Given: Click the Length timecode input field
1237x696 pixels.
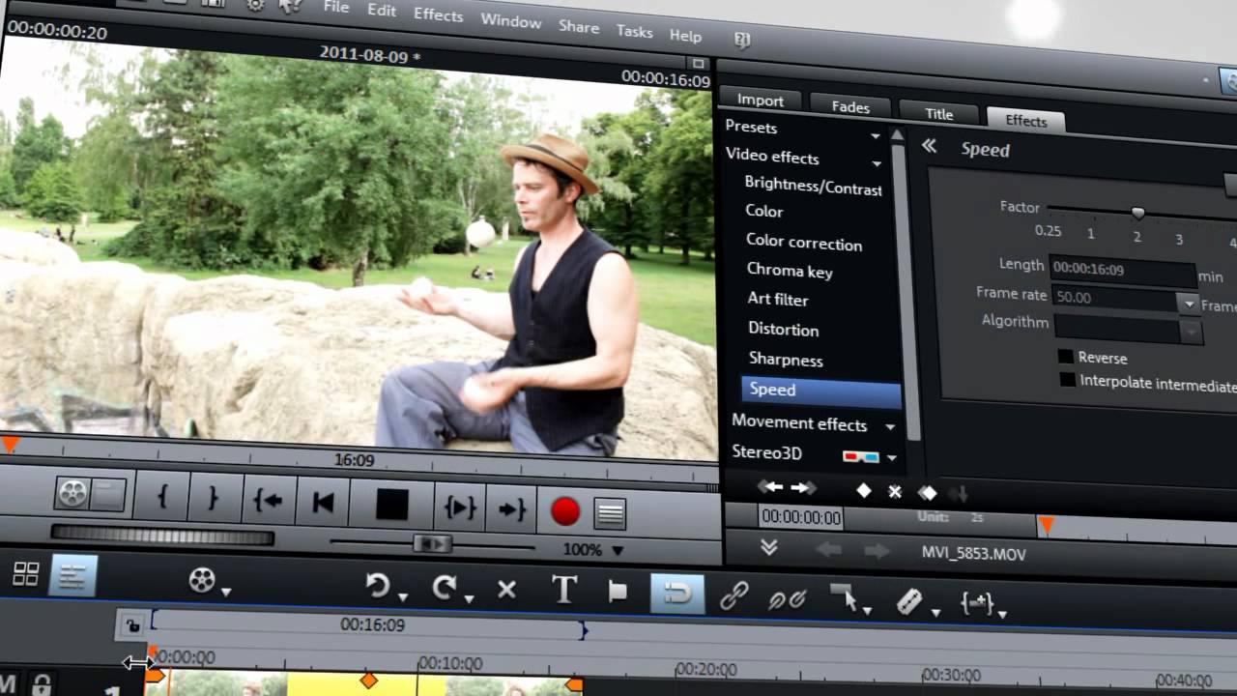Looking at the screenshot, I should coord(1121,271).
